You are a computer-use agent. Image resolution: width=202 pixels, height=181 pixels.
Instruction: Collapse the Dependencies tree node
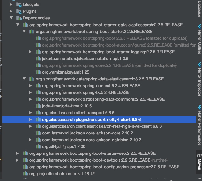pyautogui.click(x=11, y=18)
